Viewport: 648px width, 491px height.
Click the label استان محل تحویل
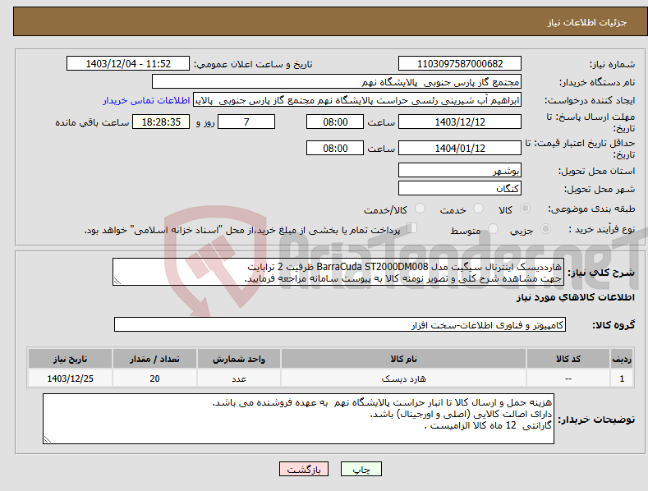click(x=597, y=171)
